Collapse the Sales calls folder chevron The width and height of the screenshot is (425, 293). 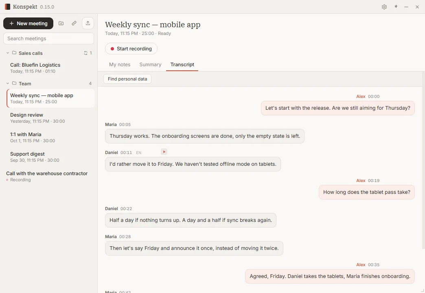pyautogui.click(x=8, y=53)
